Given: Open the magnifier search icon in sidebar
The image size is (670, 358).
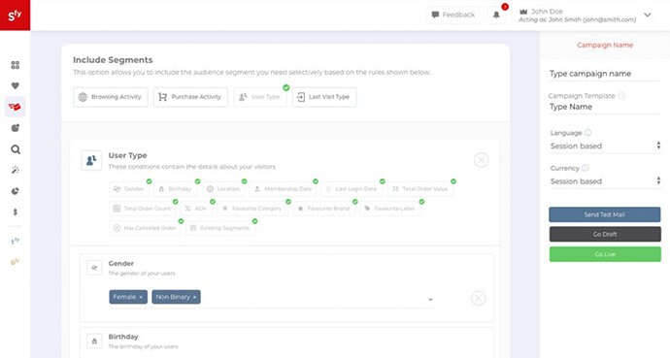Looking at the screenshot, I should point(16,149).
